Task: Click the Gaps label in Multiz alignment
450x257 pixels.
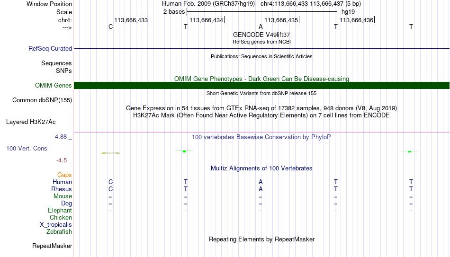Action: (64, 175)
